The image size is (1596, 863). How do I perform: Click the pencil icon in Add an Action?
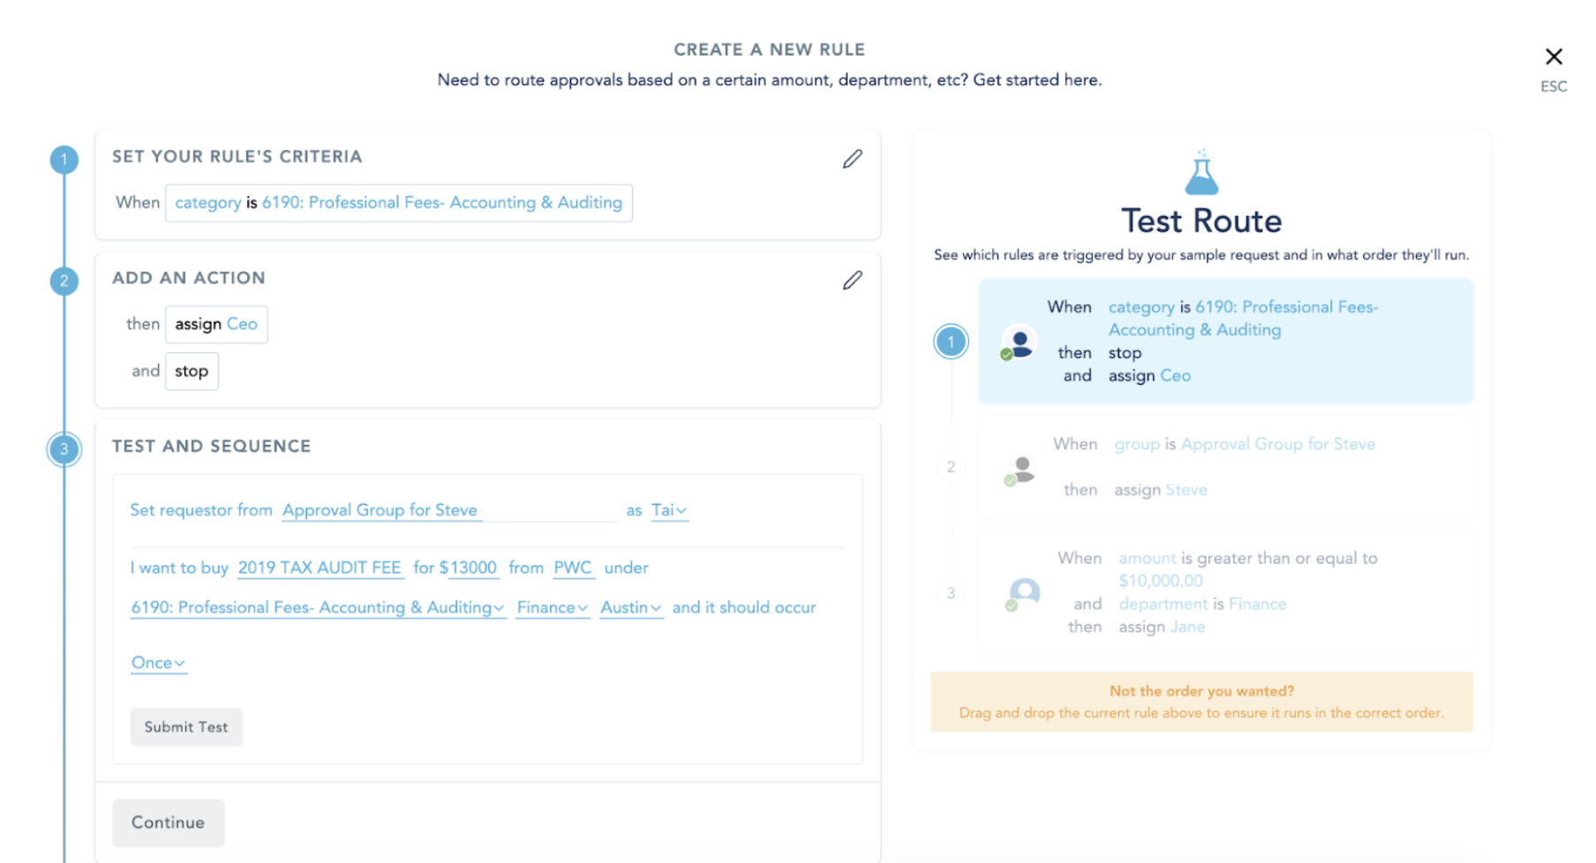point(852,280)
